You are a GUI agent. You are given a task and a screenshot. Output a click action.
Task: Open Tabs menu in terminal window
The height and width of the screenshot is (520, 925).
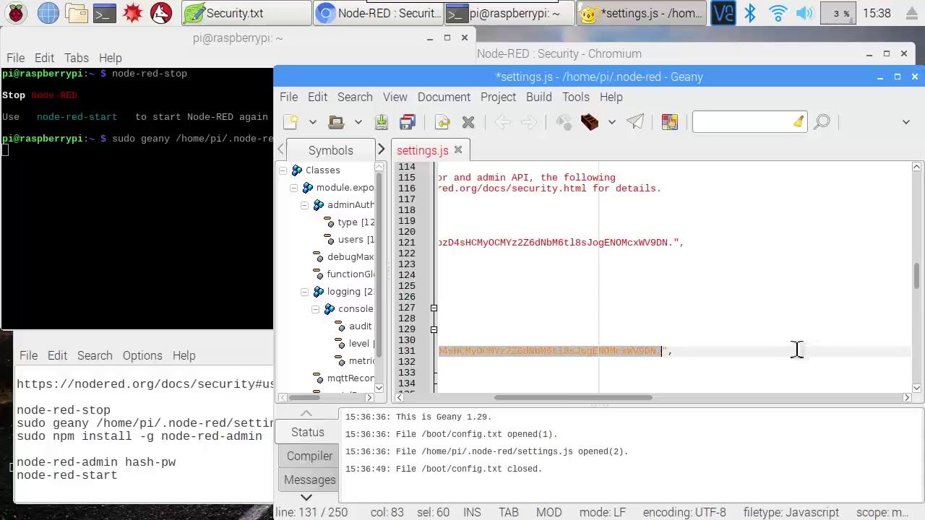click(x=76, y=58)
